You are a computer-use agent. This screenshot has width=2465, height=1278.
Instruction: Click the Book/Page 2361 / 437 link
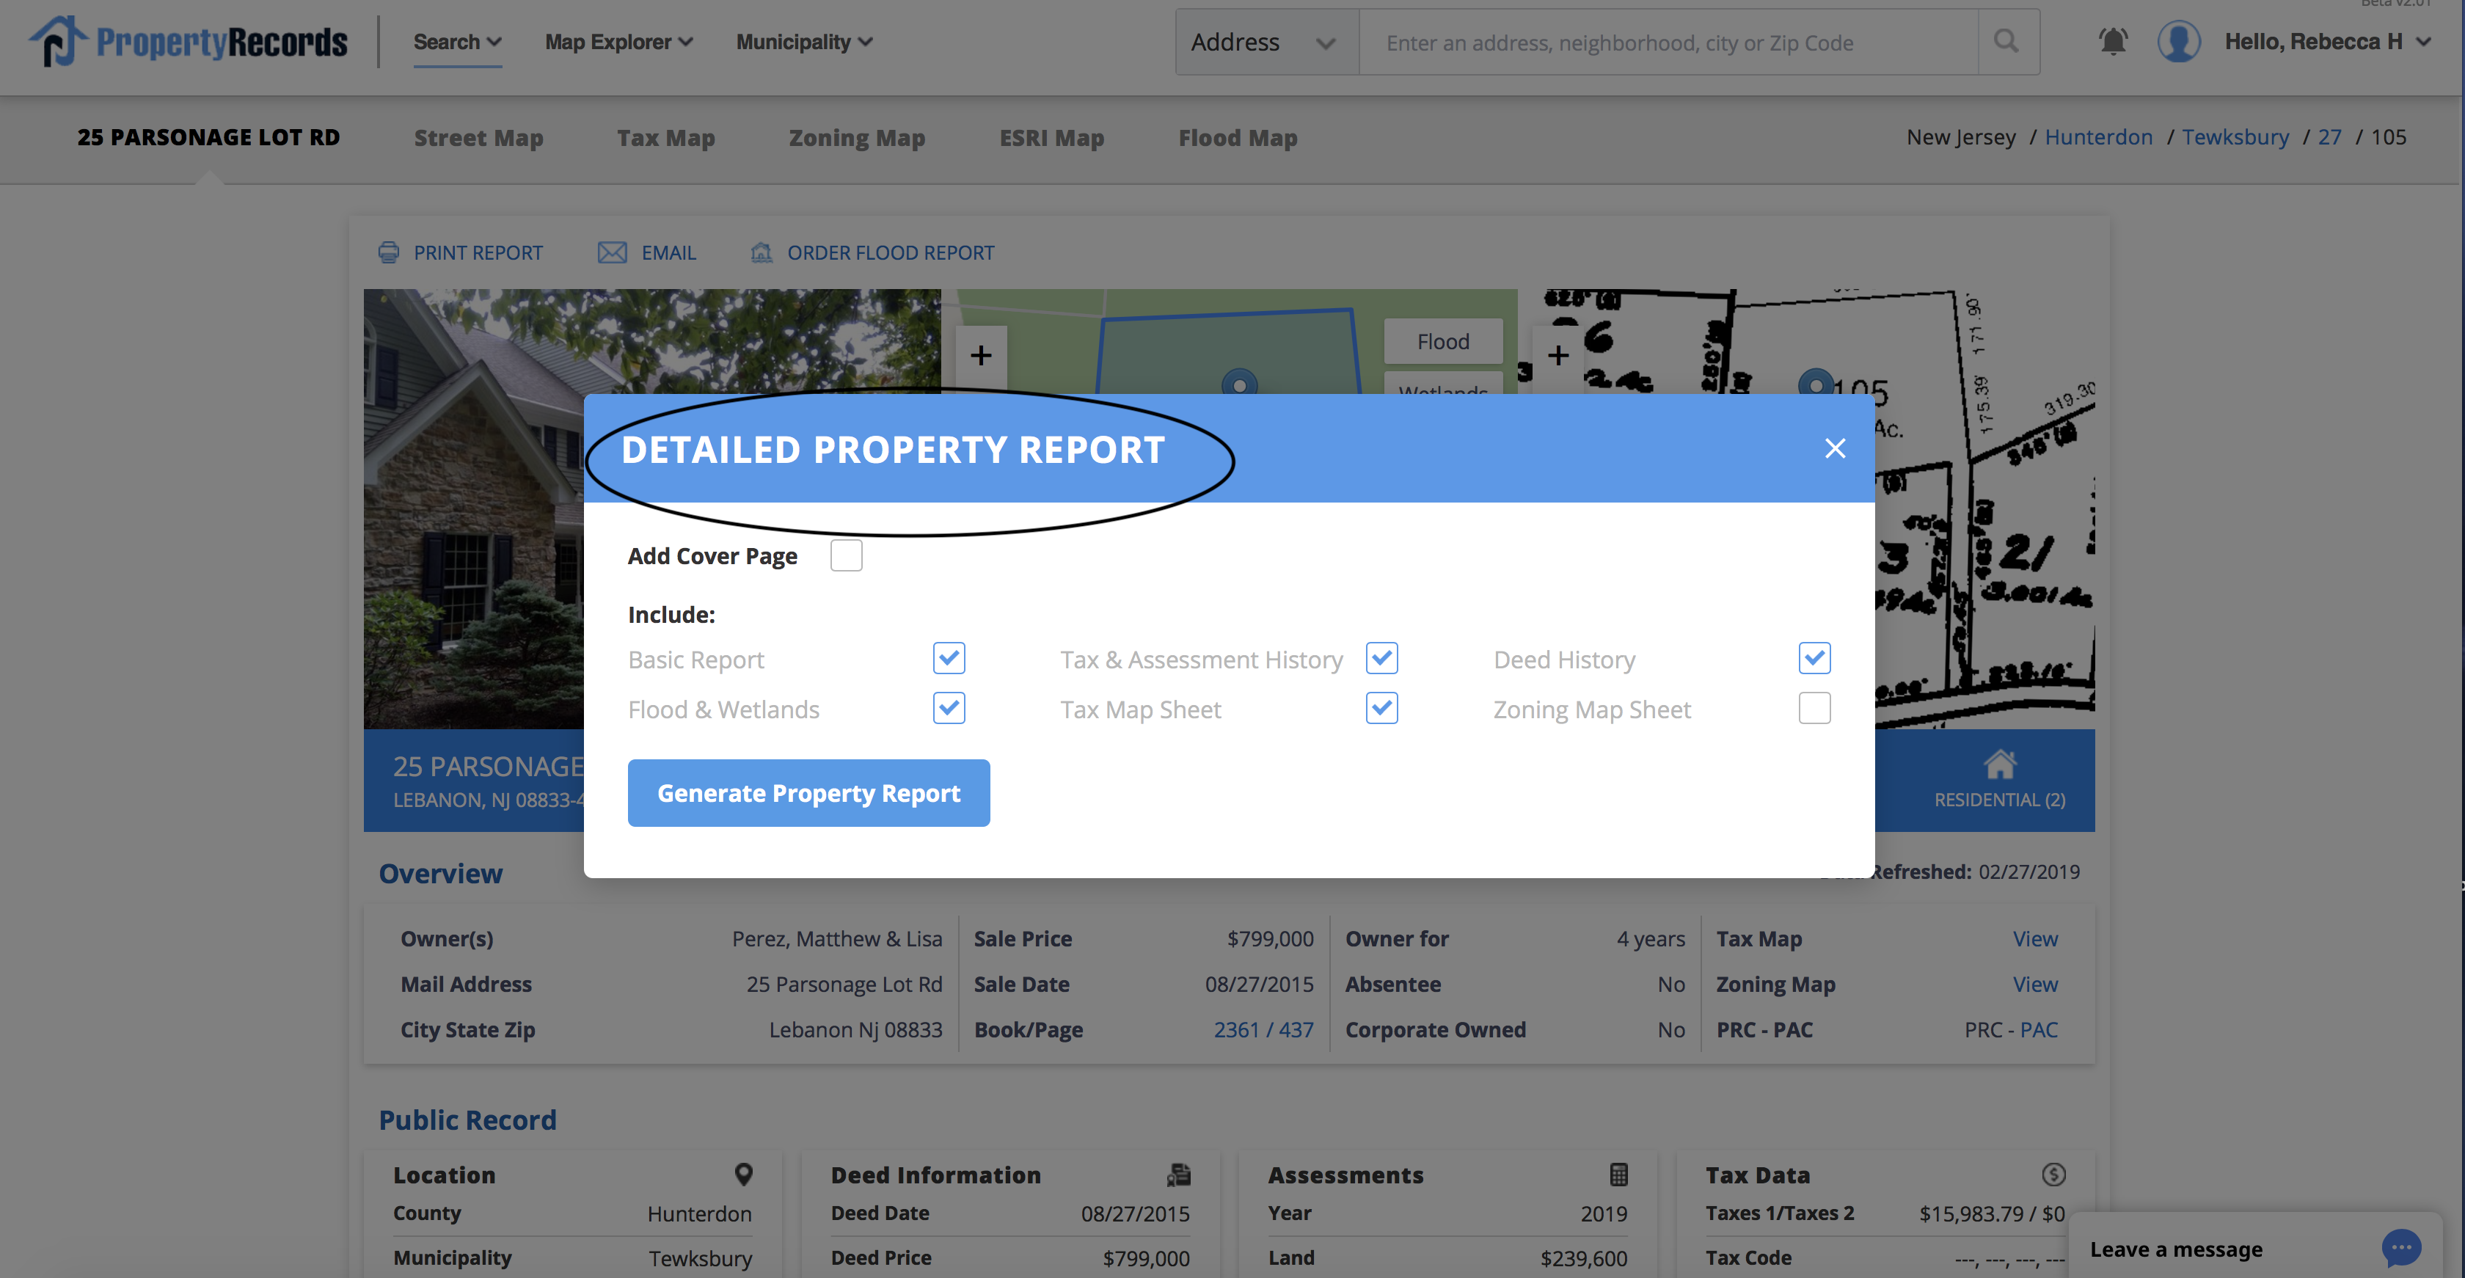click(x=1263, y=1029)
